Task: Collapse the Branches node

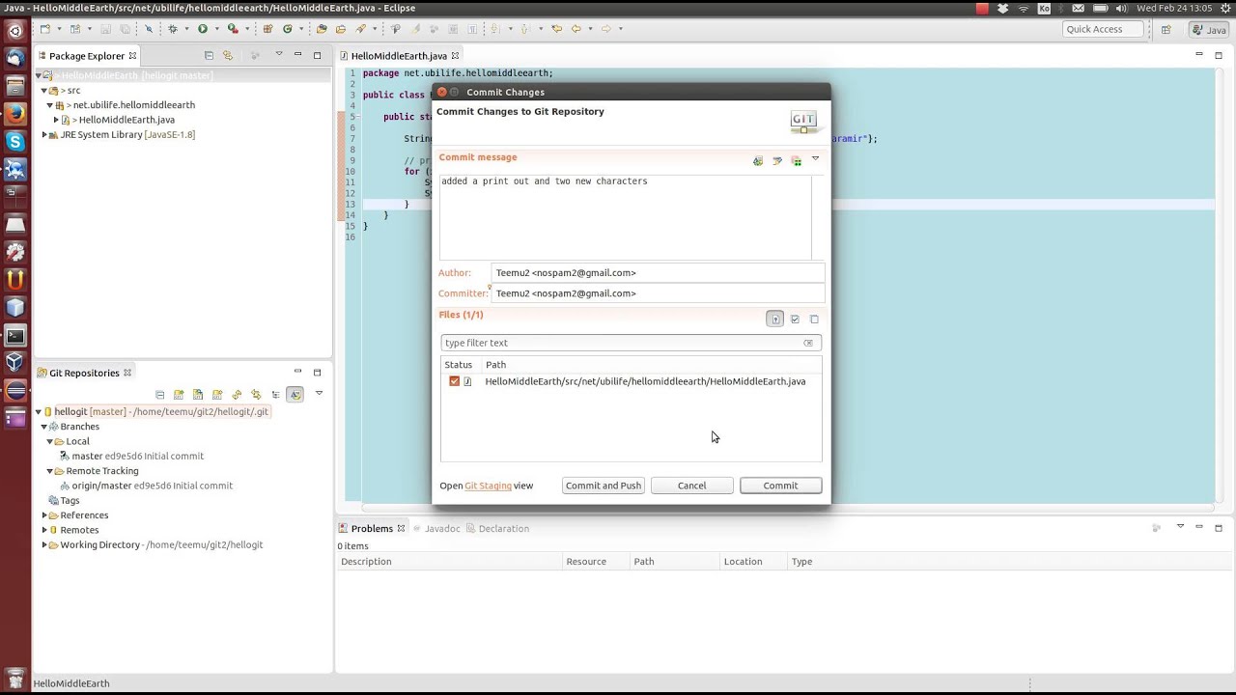Action: pyautogui.click(x=44, y=427)
